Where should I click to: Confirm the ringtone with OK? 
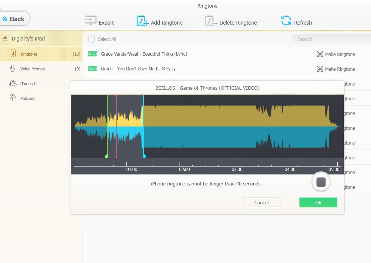318,202
